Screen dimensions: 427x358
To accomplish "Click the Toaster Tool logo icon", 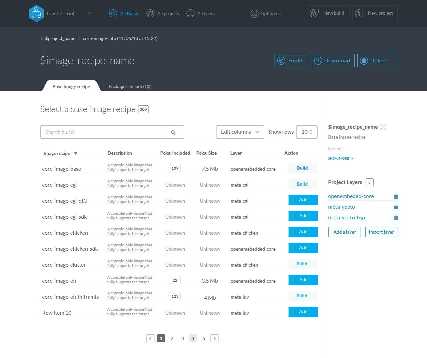I will tap(36, 13).
